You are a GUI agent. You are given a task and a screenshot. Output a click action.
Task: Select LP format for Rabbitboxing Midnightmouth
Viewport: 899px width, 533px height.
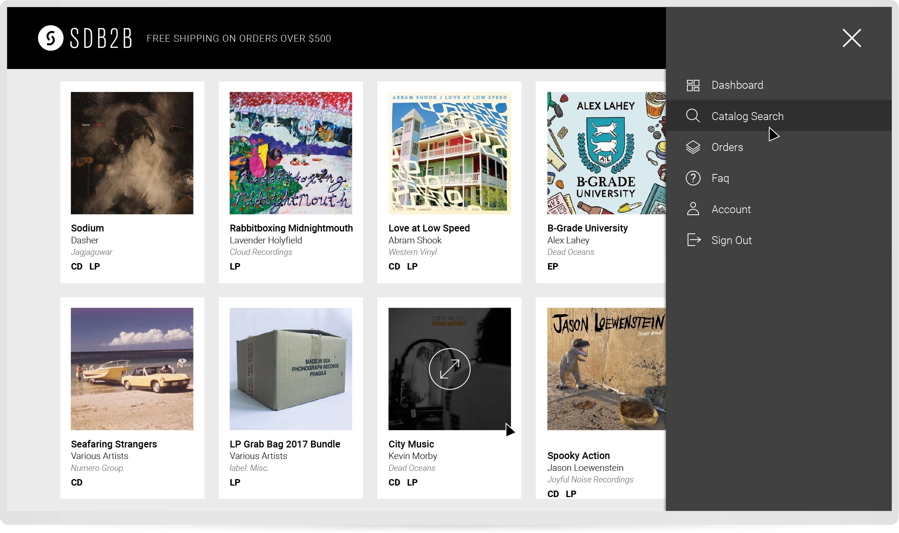[235, 267]
